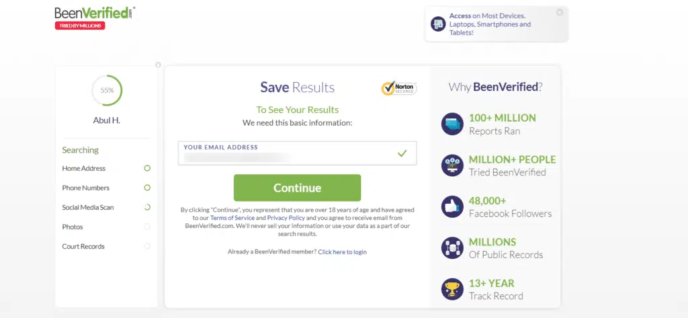Click the Facebook Followers thumbs-up icon
This screenshot has height=318, width=688.
tap(452, 206)
